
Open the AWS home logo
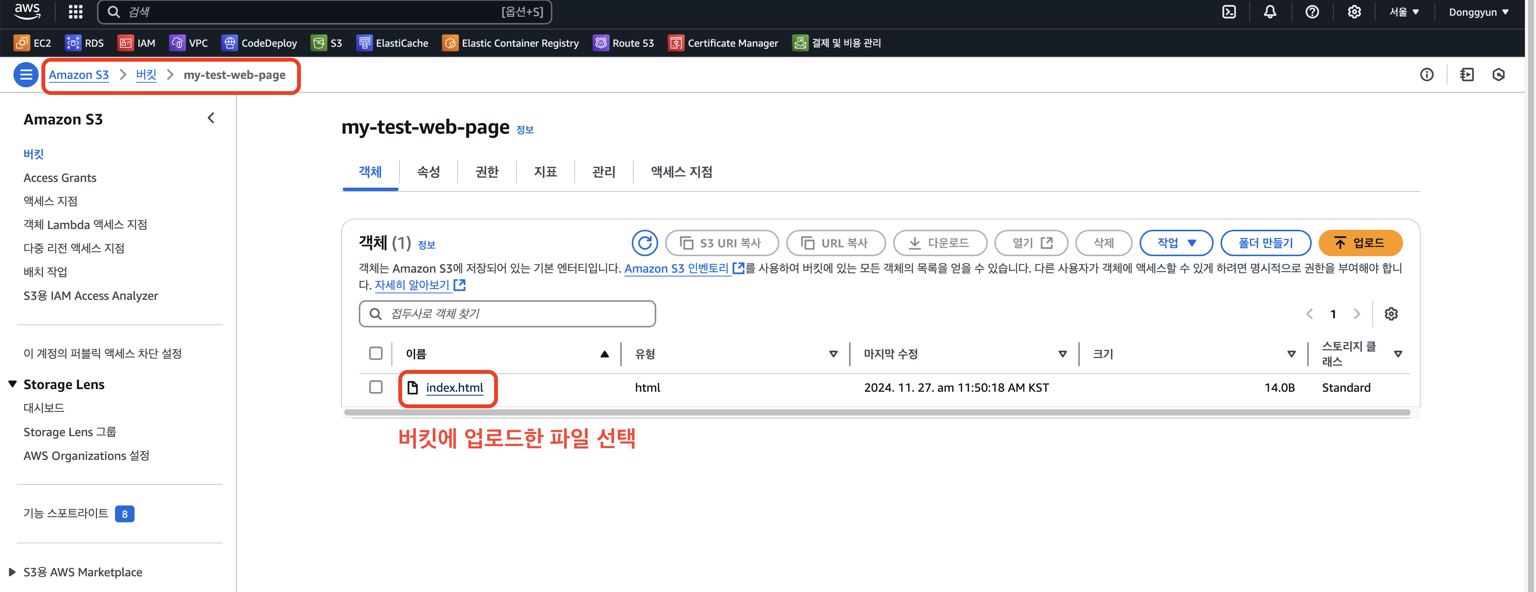point(28,11)
